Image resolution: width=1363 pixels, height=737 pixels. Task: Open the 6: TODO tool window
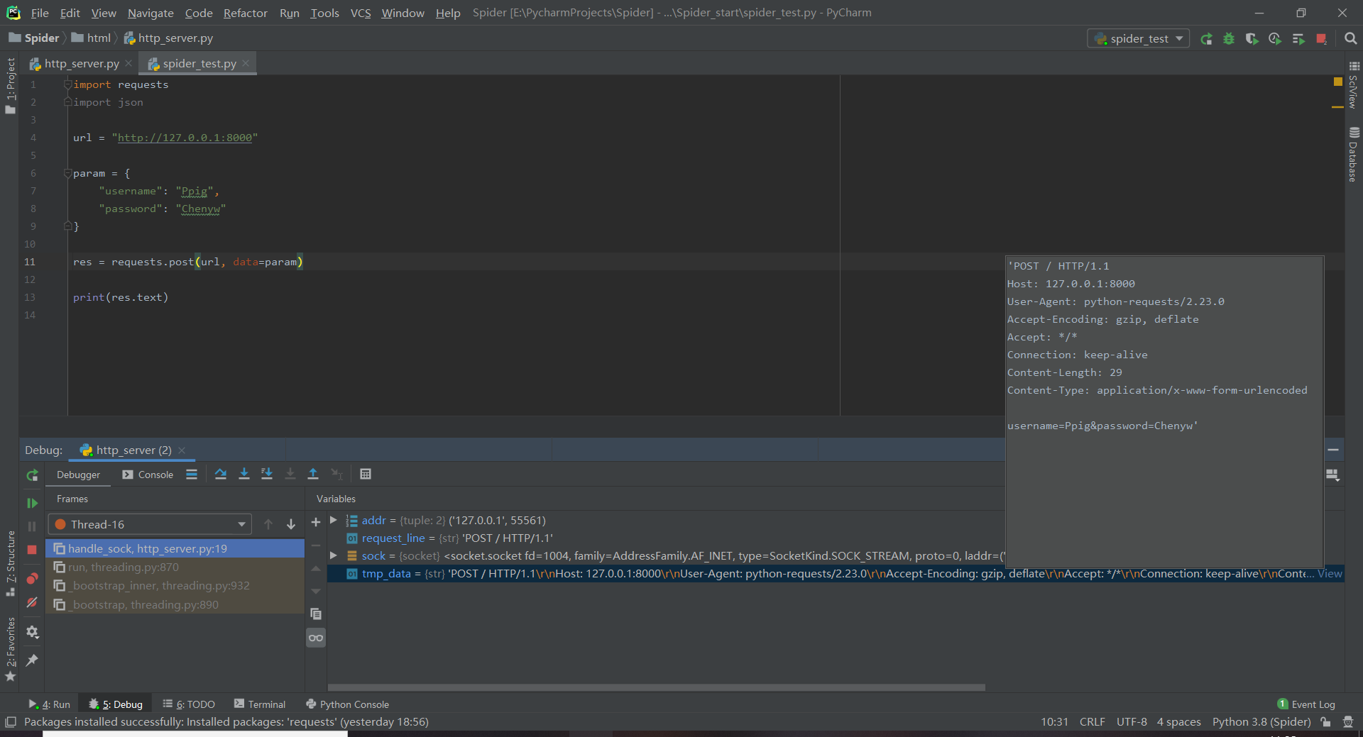(x=189, y=704)
